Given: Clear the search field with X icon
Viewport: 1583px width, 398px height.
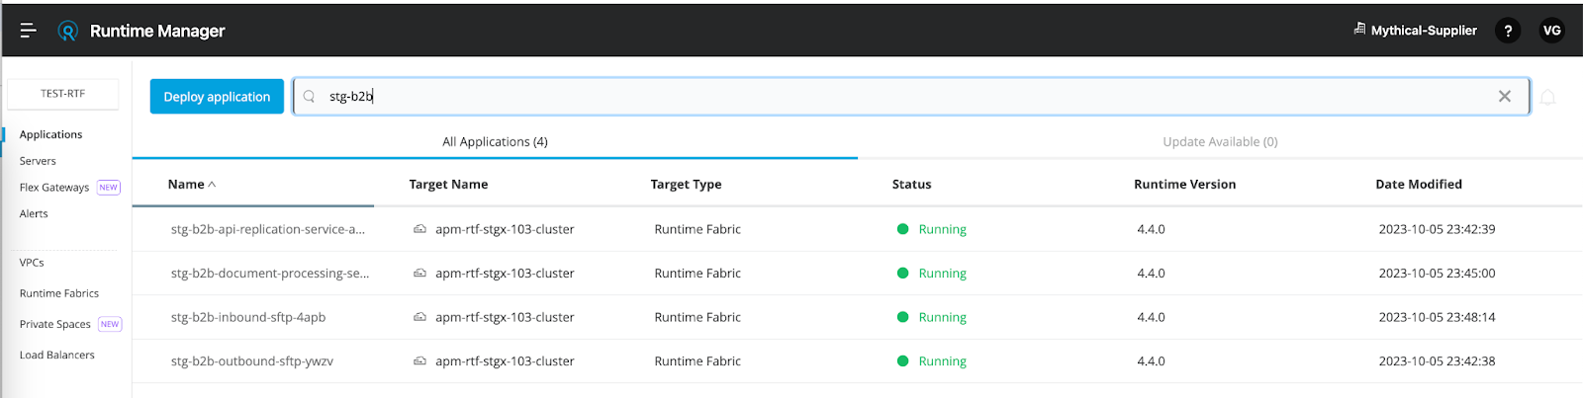Looking at the screenshot, I should (1504, 97).
